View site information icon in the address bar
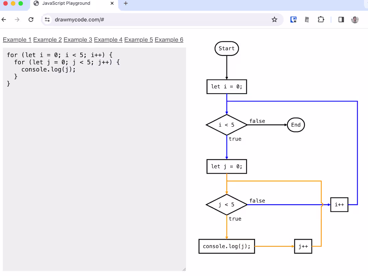 point(47,19)
